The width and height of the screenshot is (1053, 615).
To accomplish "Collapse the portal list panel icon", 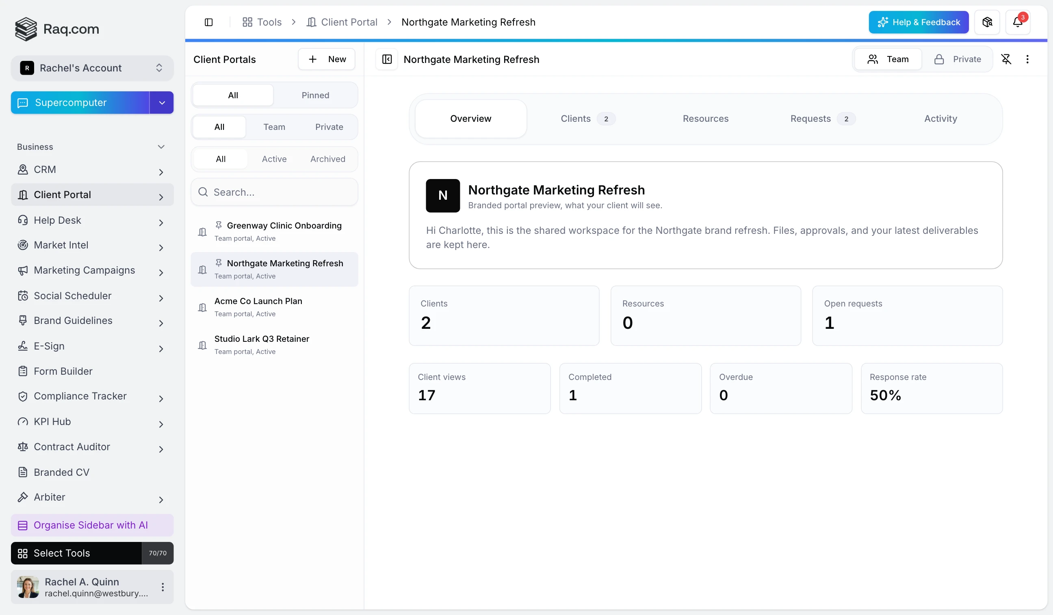I will tap(387, 59).
